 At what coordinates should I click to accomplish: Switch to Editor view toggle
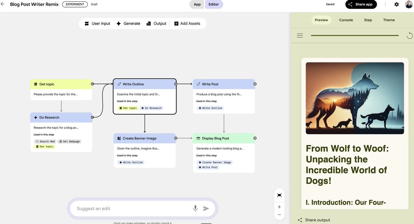pos(214,4)
